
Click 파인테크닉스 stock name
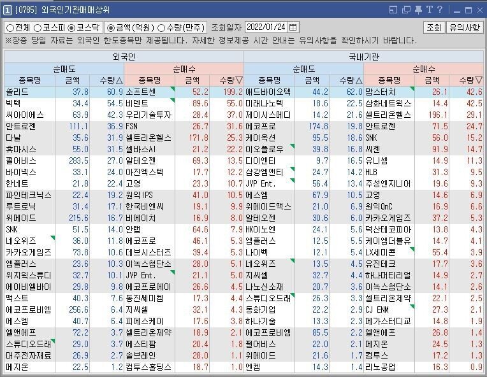29,195
